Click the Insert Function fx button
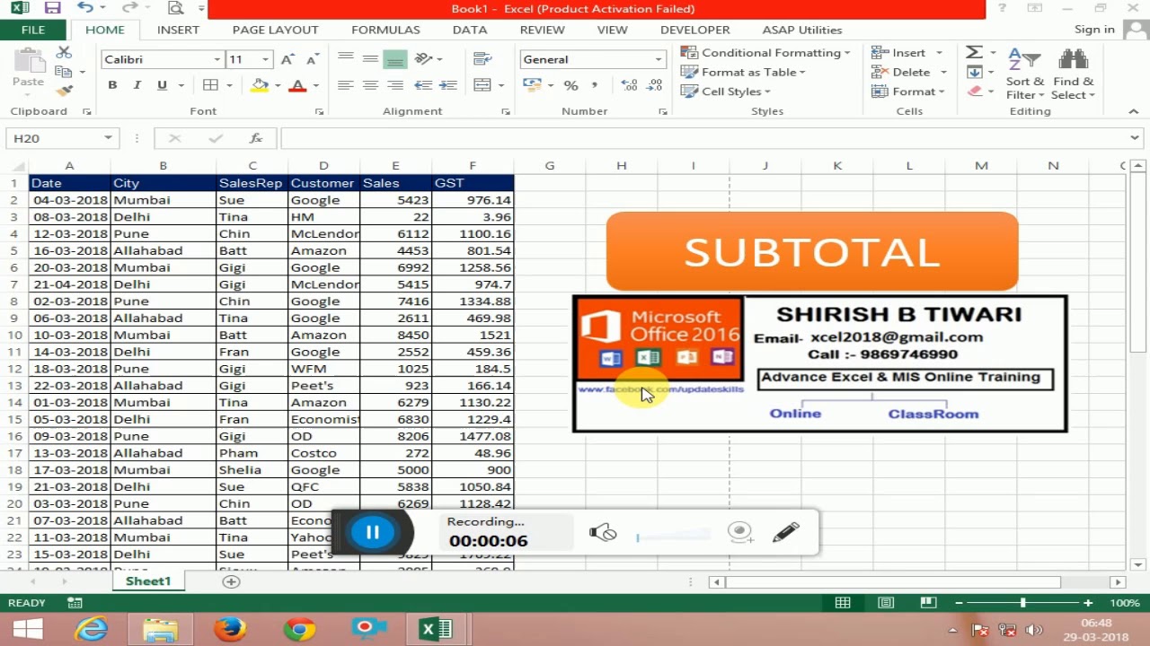Image resolution: width=1150 pixels, height=646 pixels. click(256, 138)
